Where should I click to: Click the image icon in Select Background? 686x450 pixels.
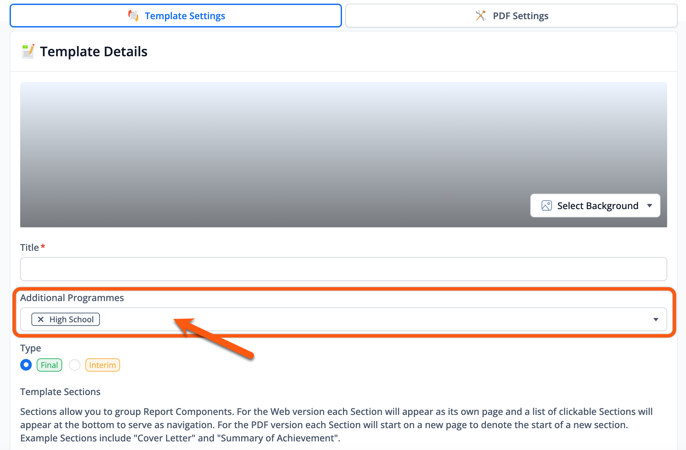(546, 205)
